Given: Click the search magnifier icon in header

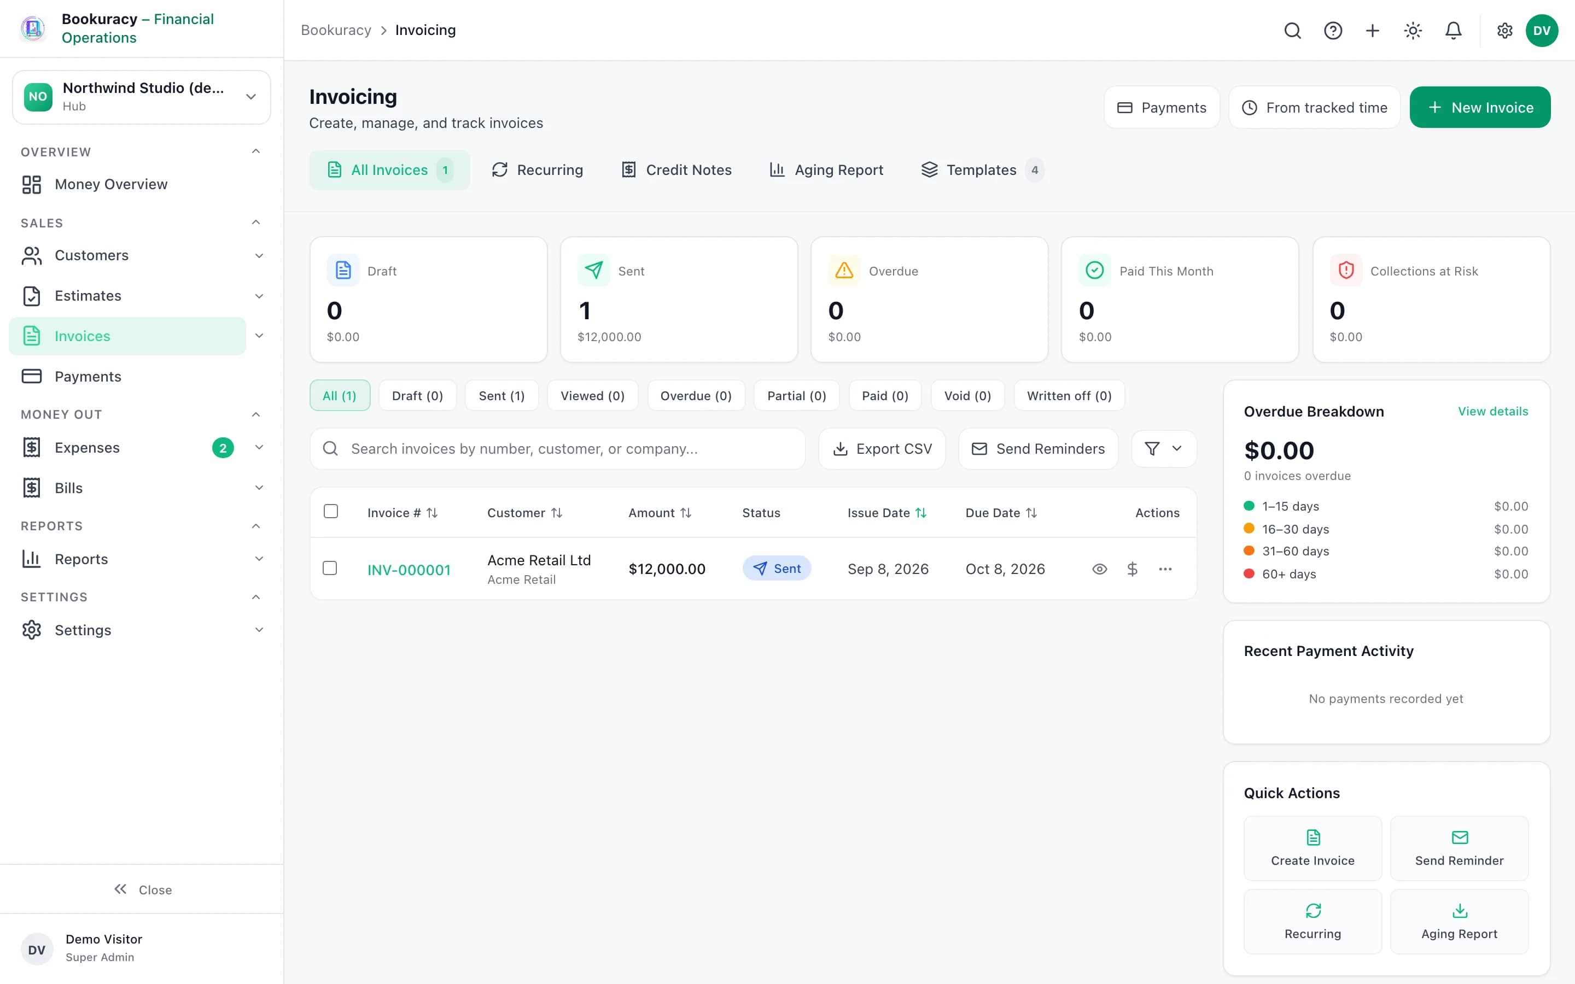Looking at the screenshot, I should [x=1293, y=31].
